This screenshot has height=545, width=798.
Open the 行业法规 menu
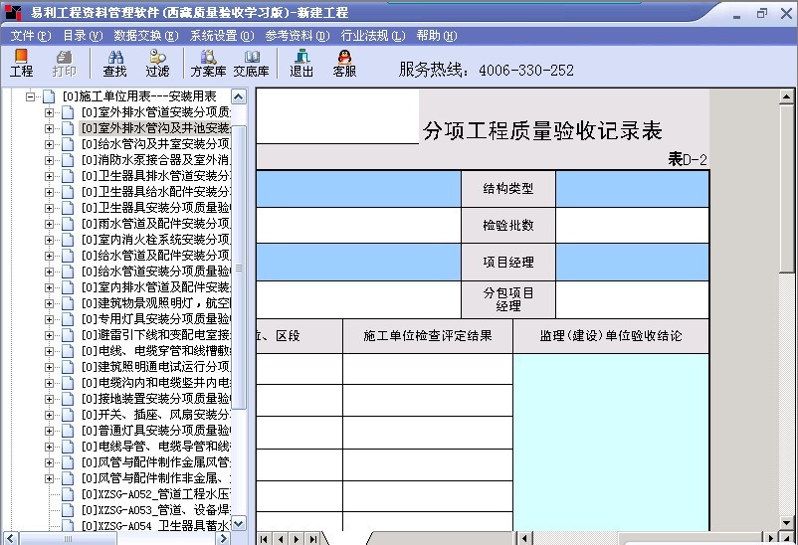(x=372, y=35)
